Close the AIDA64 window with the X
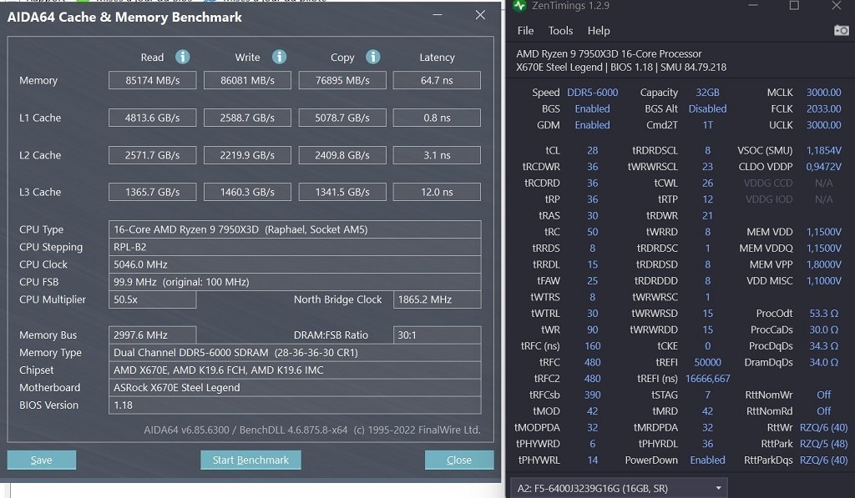Image resolution: width=855 pixels, height=498 pixels. (480, 15)
